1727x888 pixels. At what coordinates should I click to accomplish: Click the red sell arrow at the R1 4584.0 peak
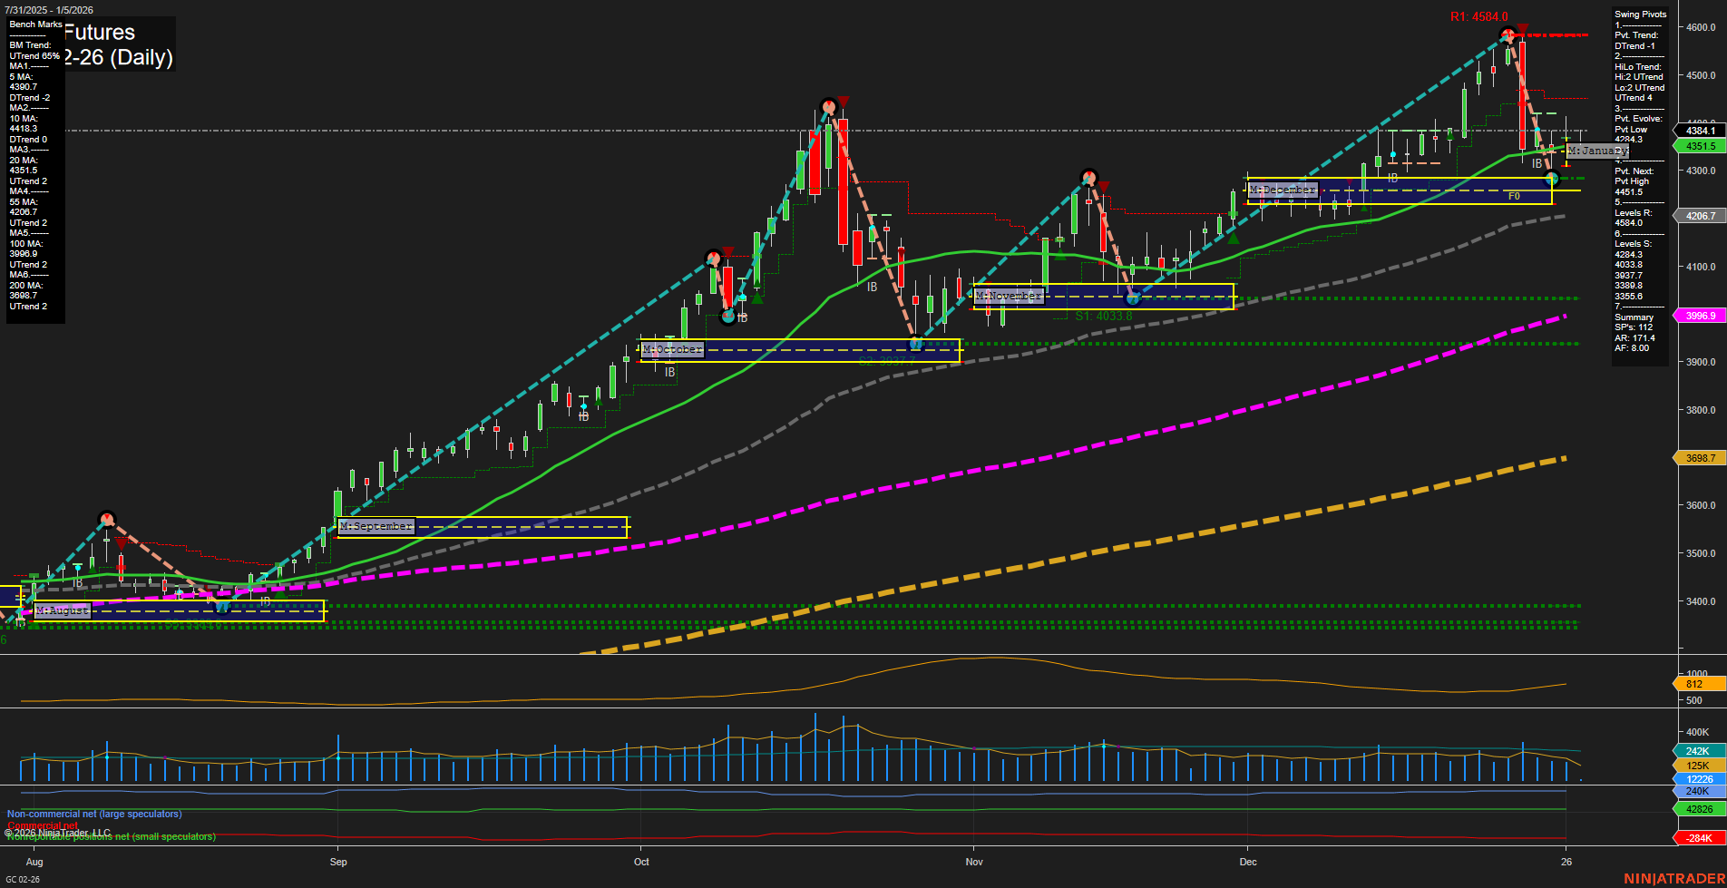coord(1522,30)
